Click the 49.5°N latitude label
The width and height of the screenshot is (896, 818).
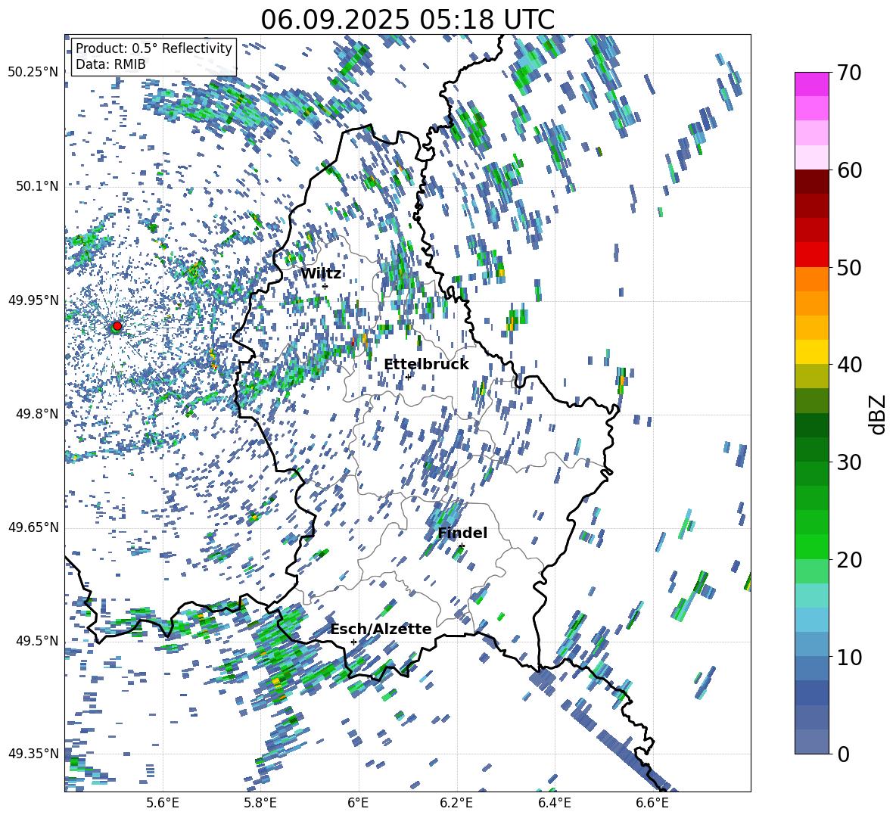click(37, 640)
